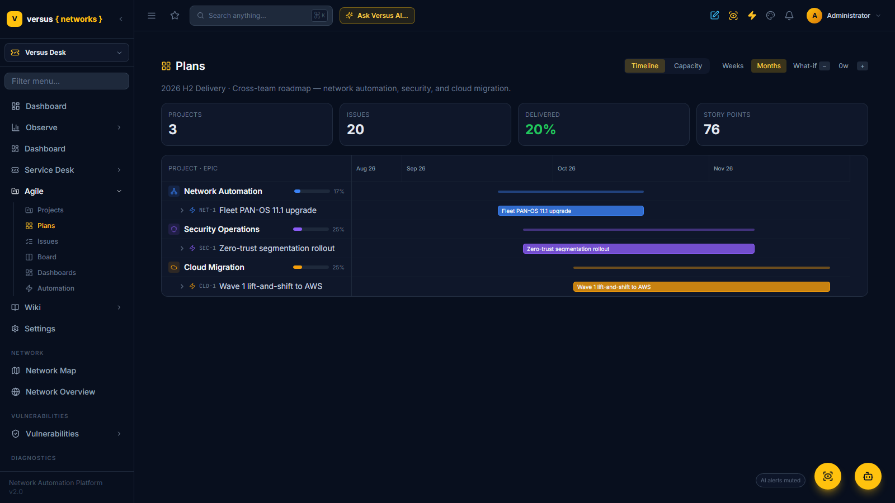Screen dimensions: 895x503
Task: Open the edit note icon in header
Action: point(715,16)
